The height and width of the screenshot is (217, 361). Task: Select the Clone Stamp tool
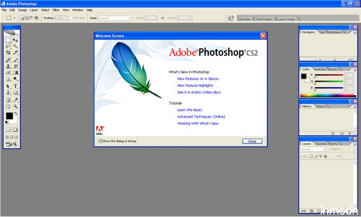click(x=8, y=66)
